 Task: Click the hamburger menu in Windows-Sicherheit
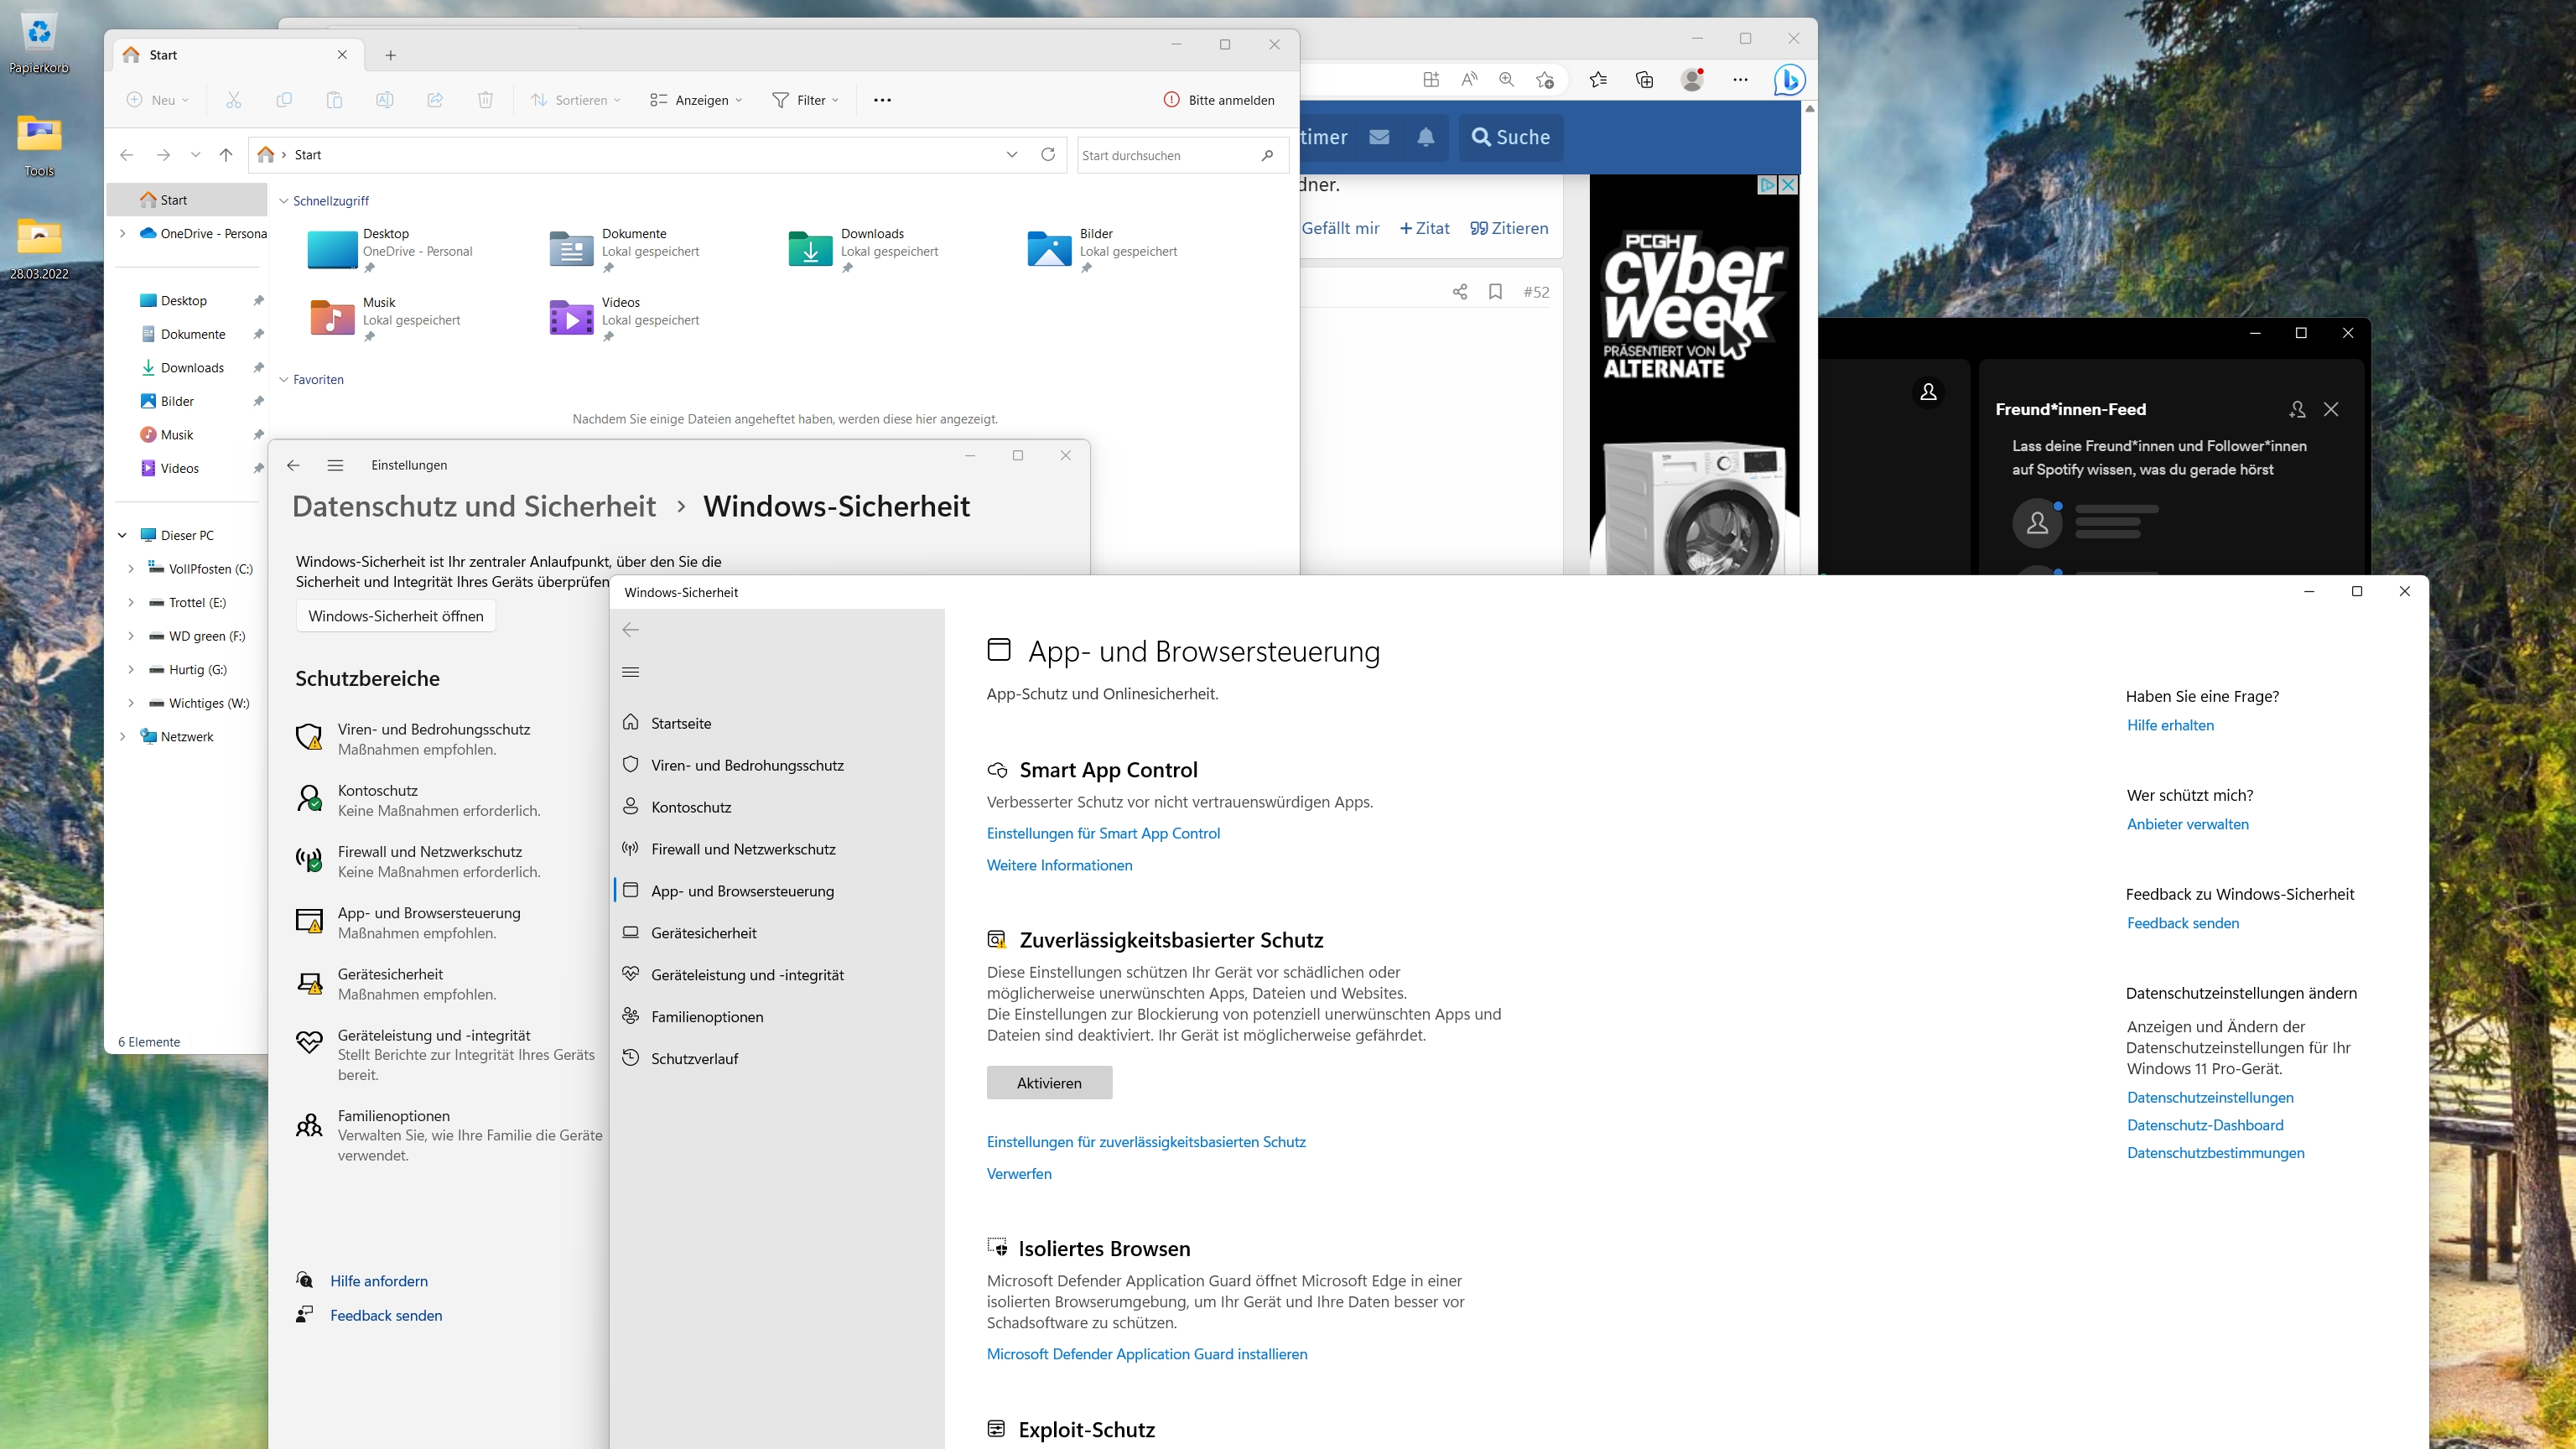630,672
